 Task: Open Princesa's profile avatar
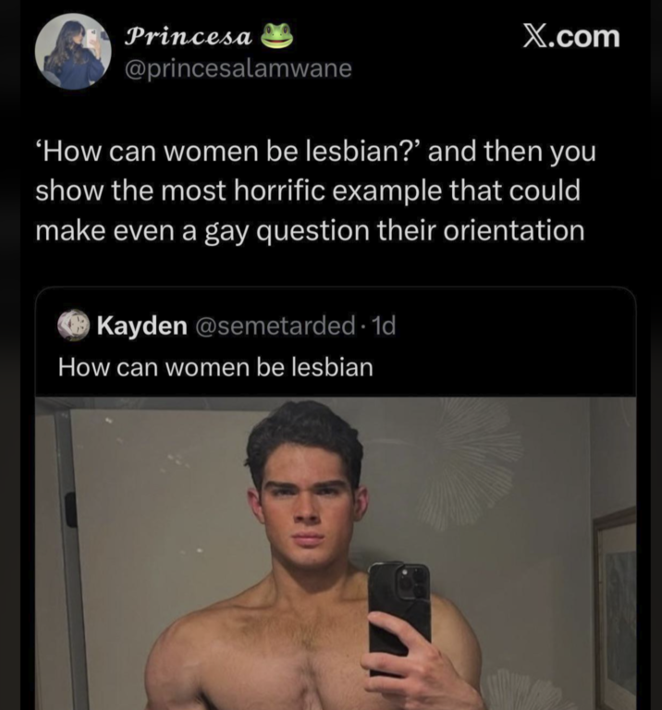pos(73,51)
